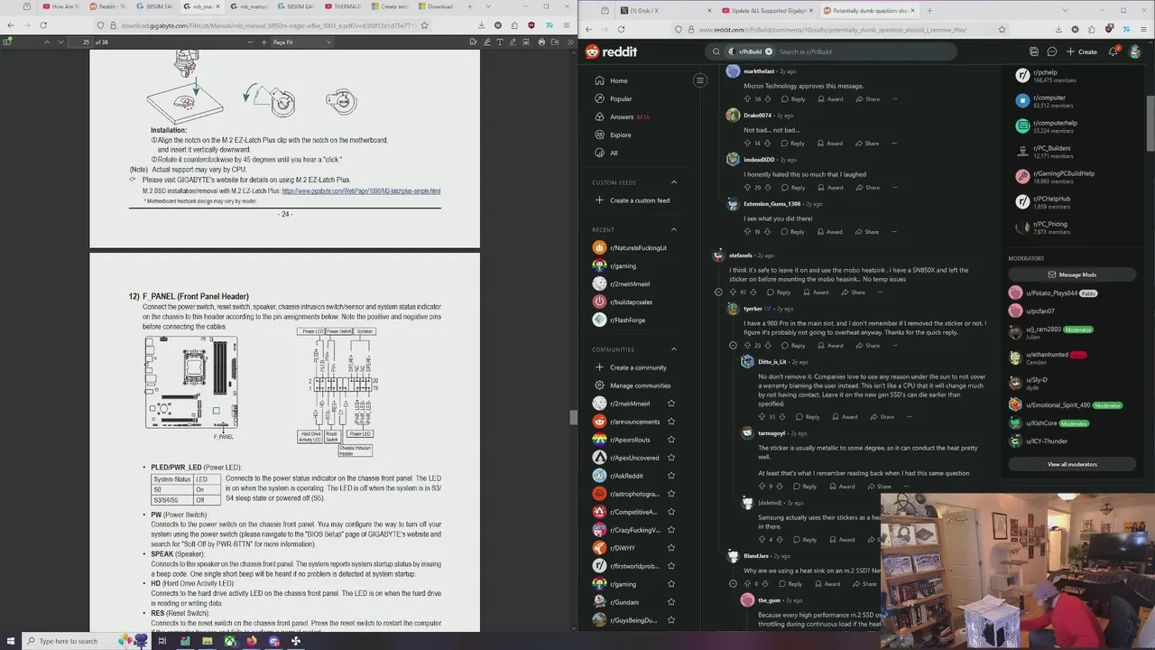Open Manage communities

(632, 385)
